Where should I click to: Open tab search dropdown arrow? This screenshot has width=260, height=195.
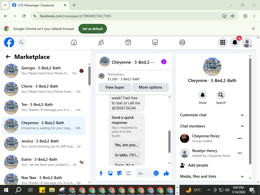[5, 5]
